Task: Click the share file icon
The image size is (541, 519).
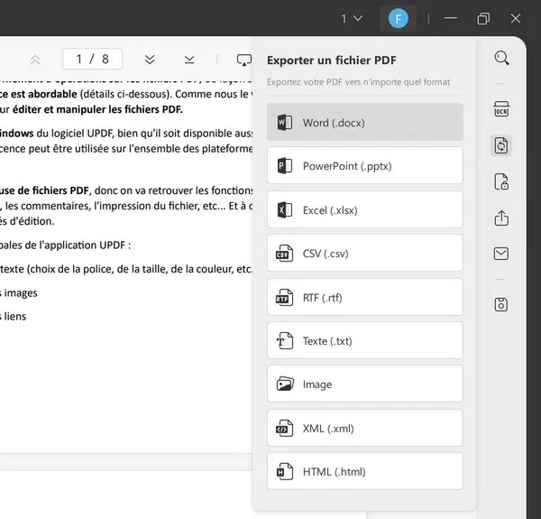Action: [501, 218]
